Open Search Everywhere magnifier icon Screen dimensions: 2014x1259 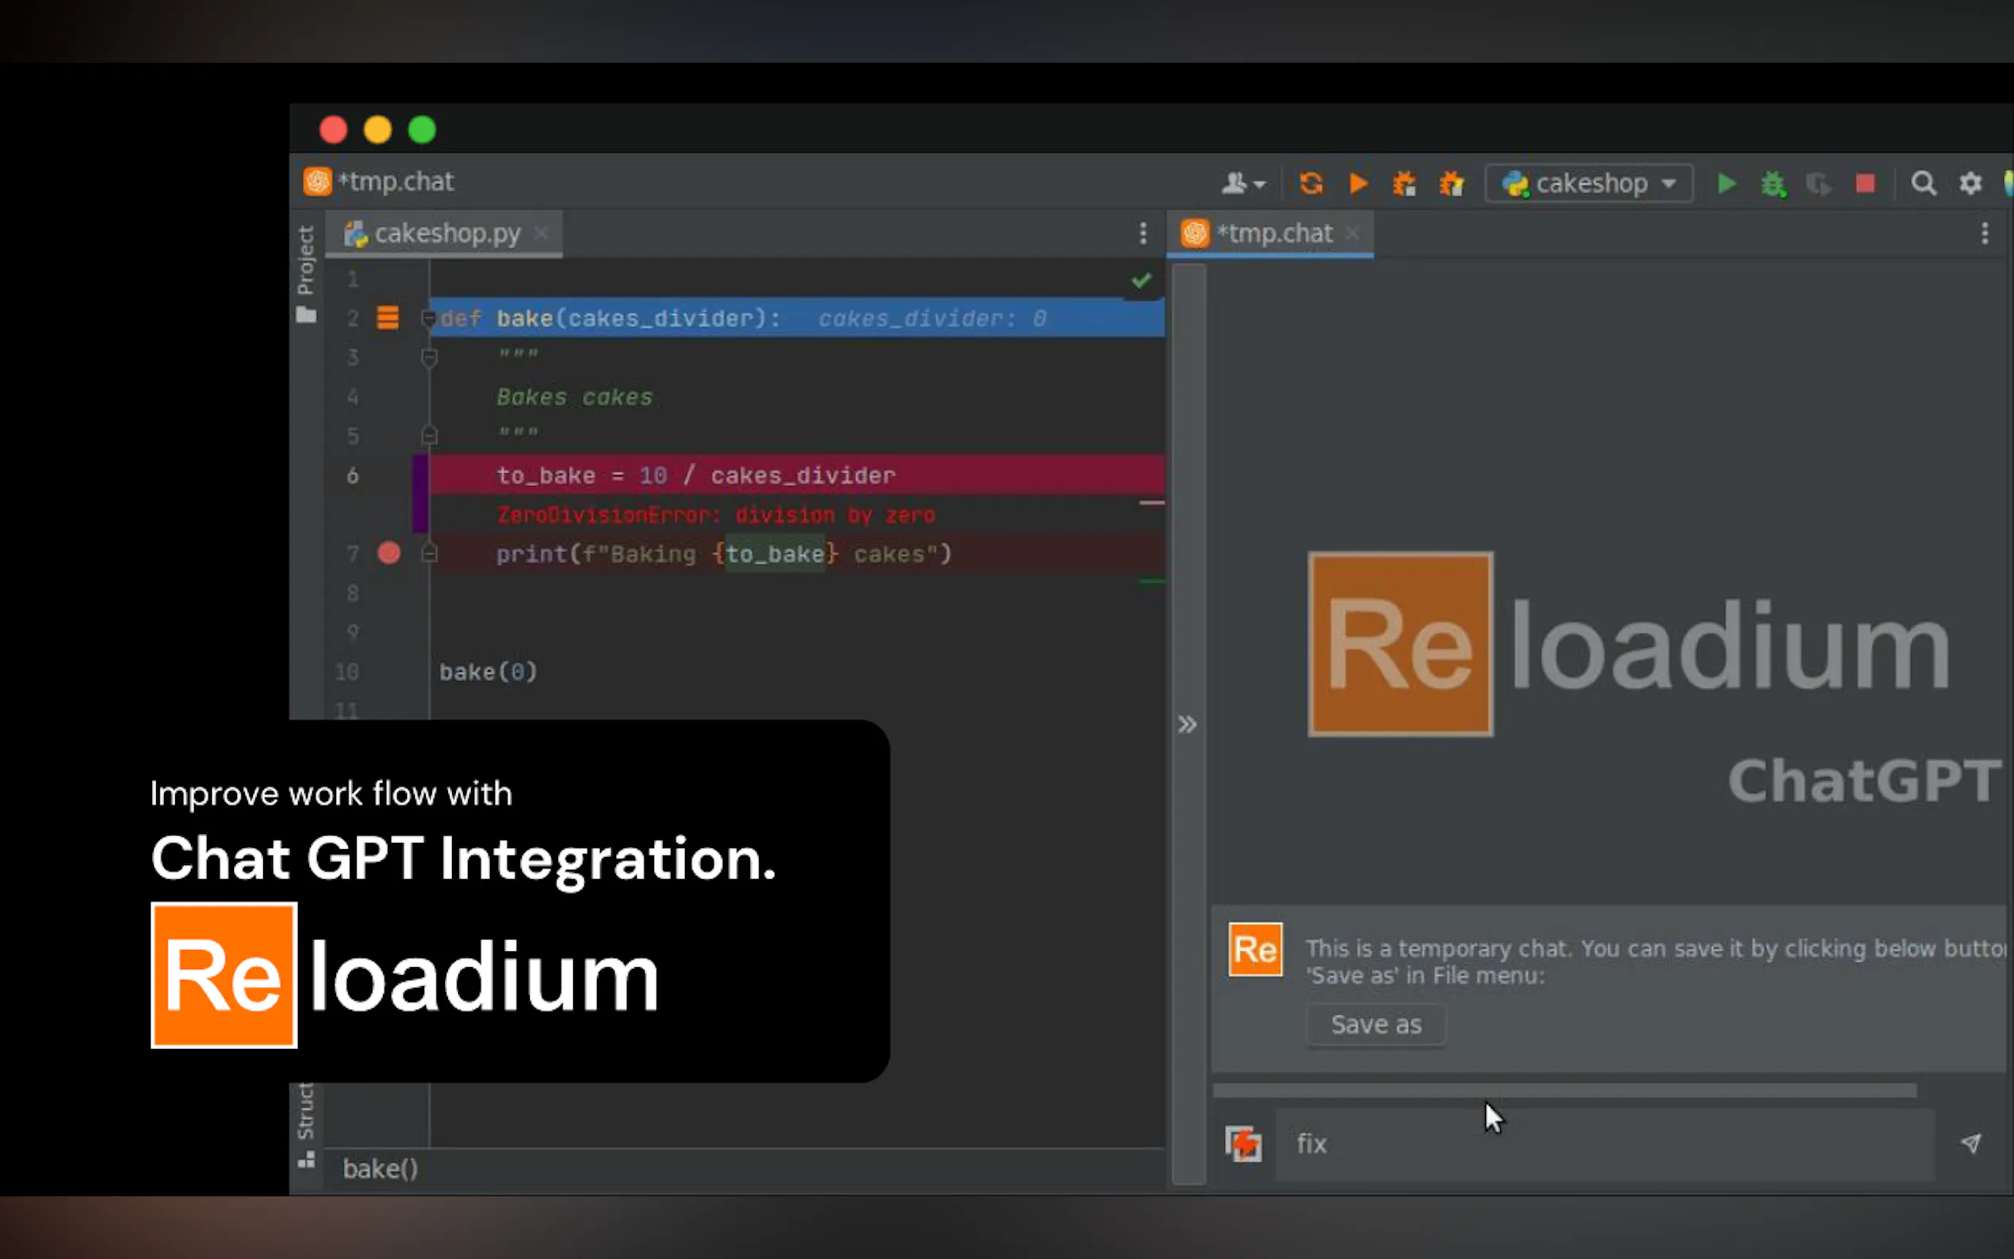click(x=1924, y=183)
